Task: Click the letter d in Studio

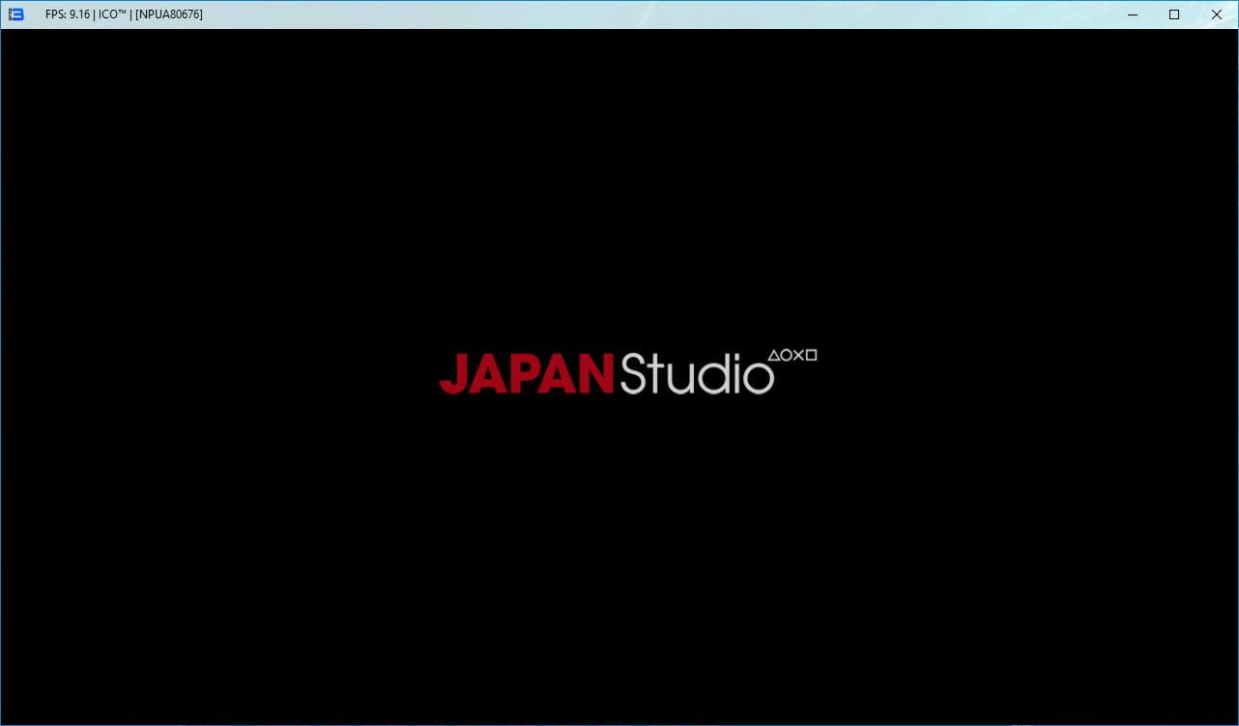Action: tap(712, 374)
